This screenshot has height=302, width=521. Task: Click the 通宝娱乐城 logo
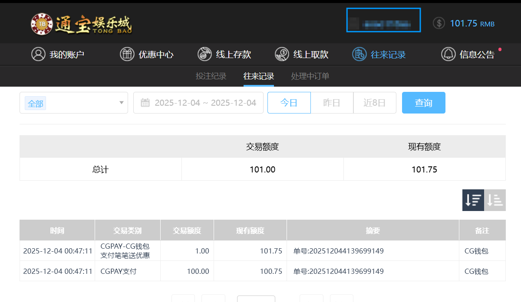[81, 24]
